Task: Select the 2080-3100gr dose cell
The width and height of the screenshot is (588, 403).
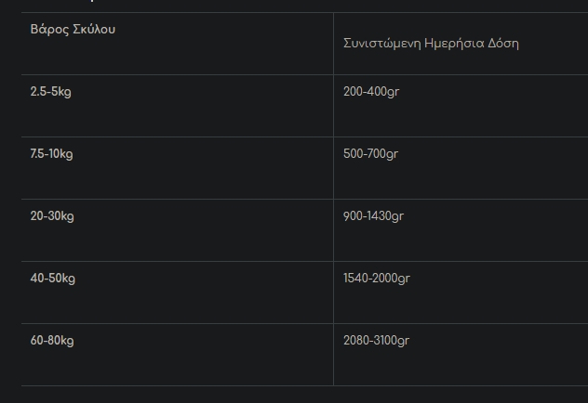Action: click(376, 341)
